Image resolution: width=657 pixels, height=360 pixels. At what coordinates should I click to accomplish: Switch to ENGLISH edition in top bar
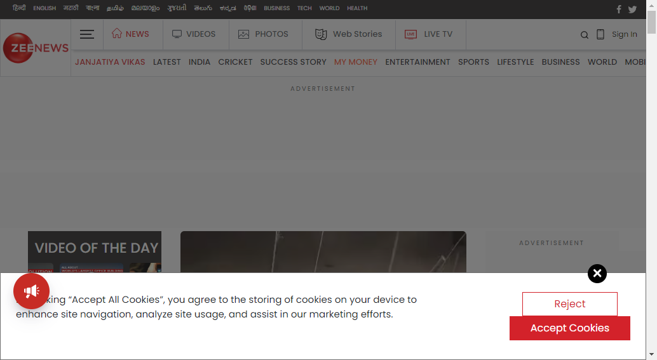point(44,8)
